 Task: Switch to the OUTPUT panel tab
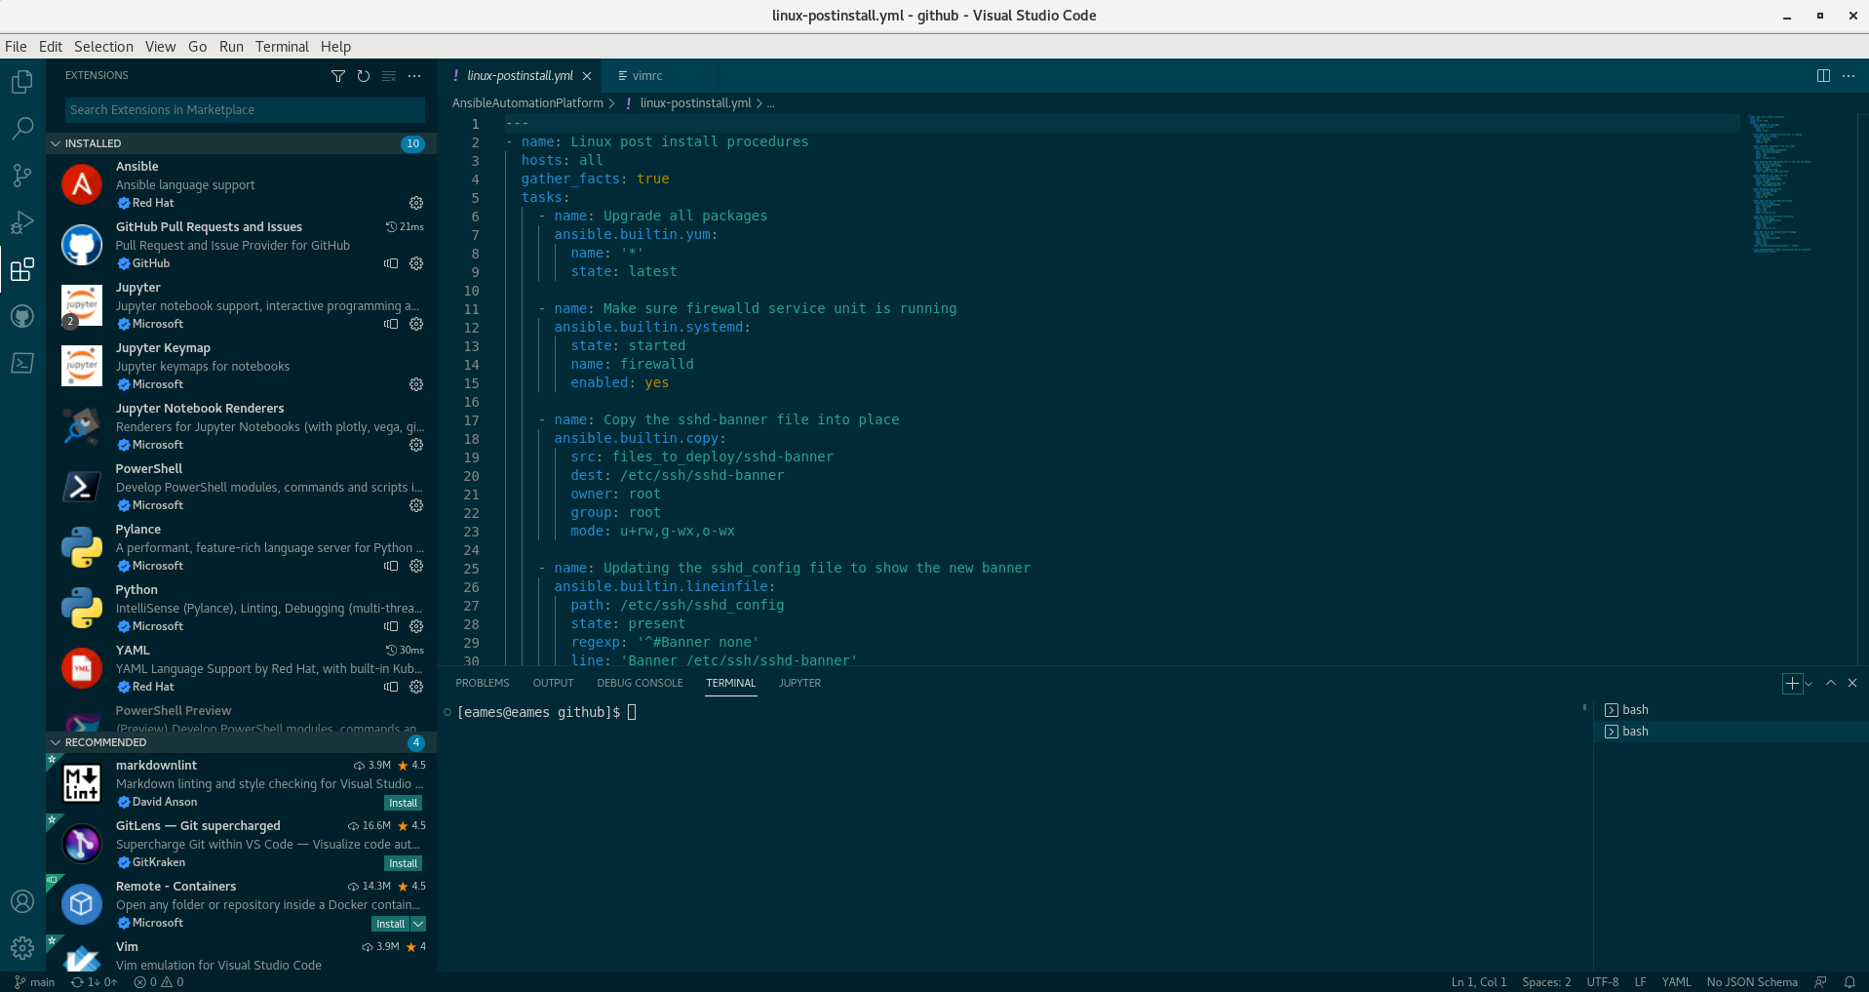point(553,684)
